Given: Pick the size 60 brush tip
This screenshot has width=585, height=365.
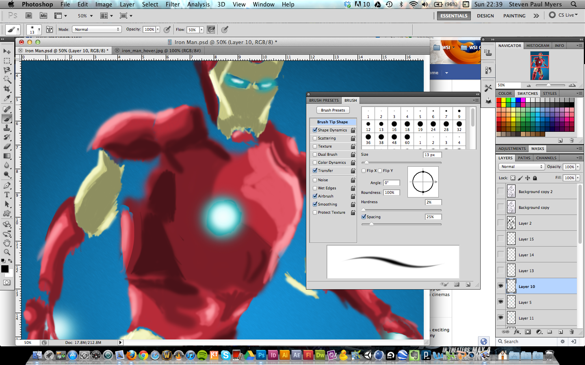Looking at the screenshot, I should pyautogui.click(x=407, y=139).
